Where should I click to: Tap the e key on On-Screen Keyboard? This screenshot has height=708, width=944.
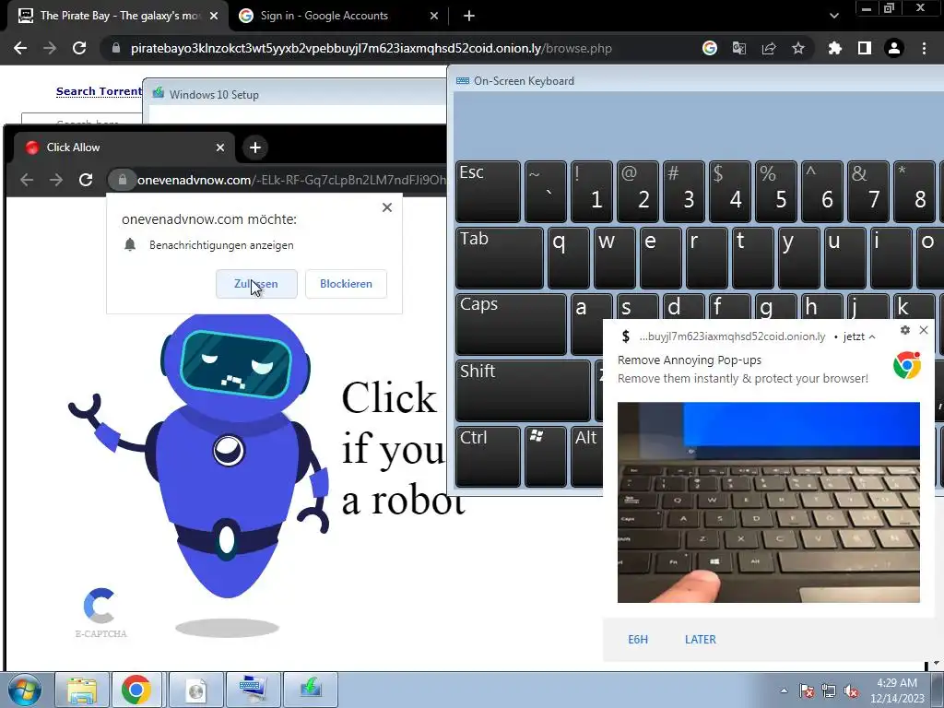pos(660,258)
